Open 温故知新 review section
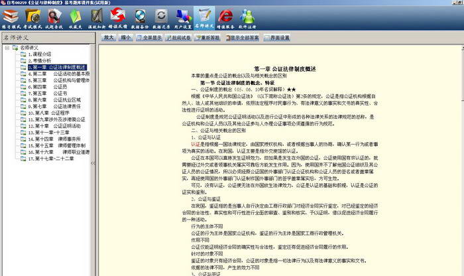The width and height of the screenshot is (464, 276). point(97,19)
